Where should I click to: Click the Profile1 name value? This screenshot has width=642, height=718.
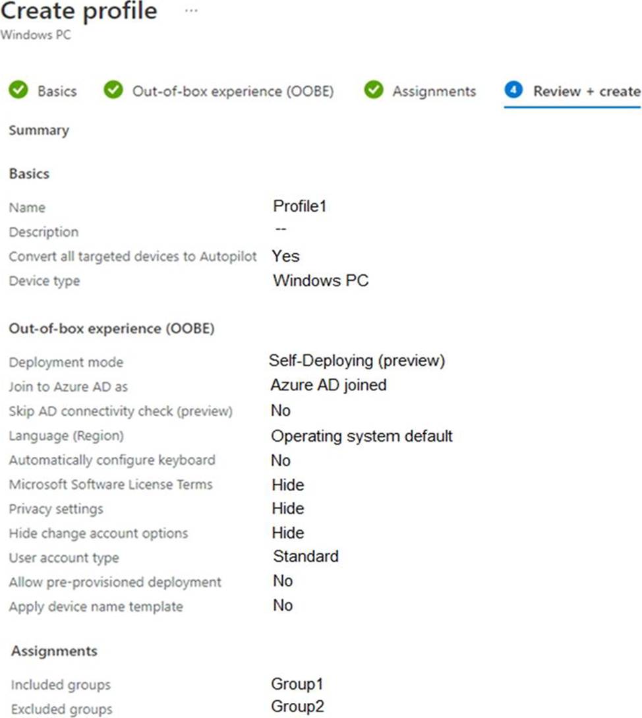[x=300, y=206]
